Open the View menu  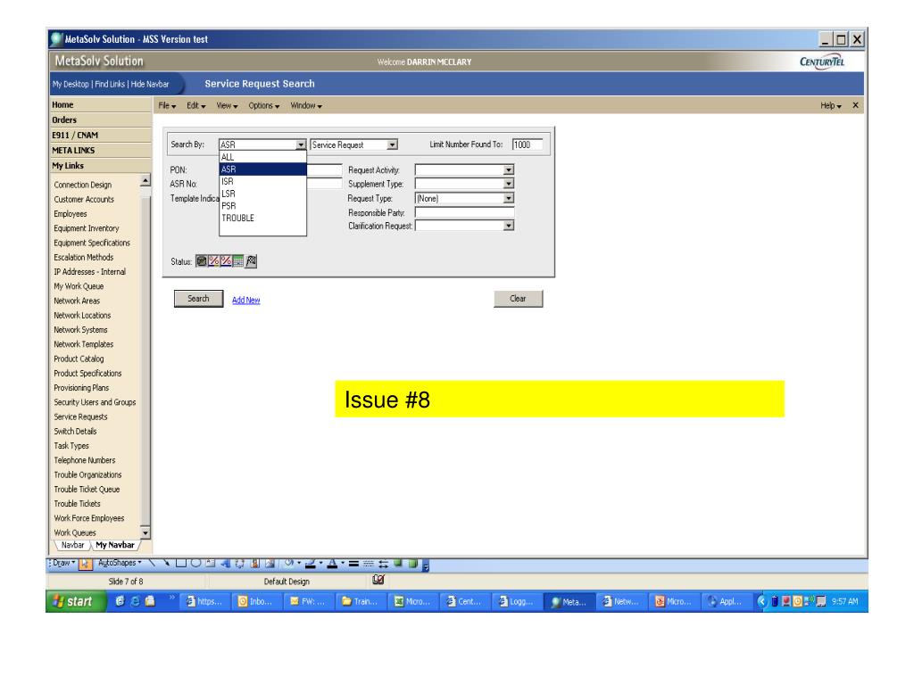[x=227, y=105]
